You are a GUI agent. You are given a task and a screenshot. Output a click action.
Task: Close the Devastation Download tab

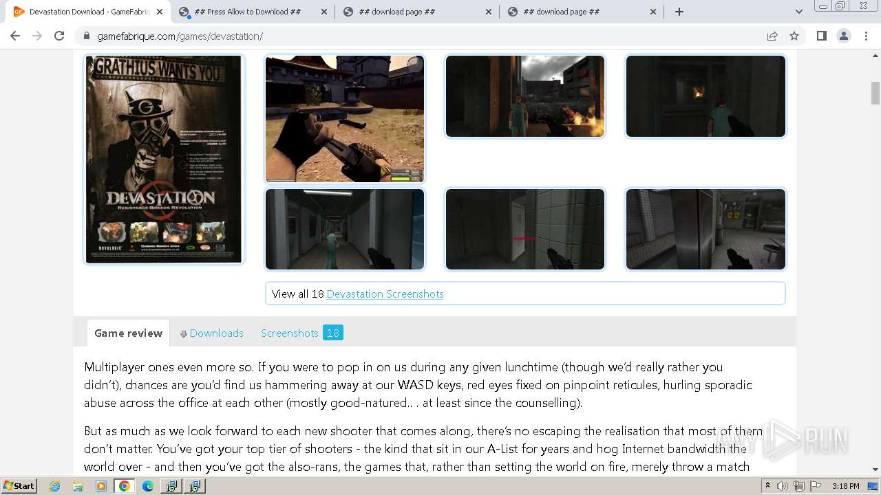click(x=160, y=12)
